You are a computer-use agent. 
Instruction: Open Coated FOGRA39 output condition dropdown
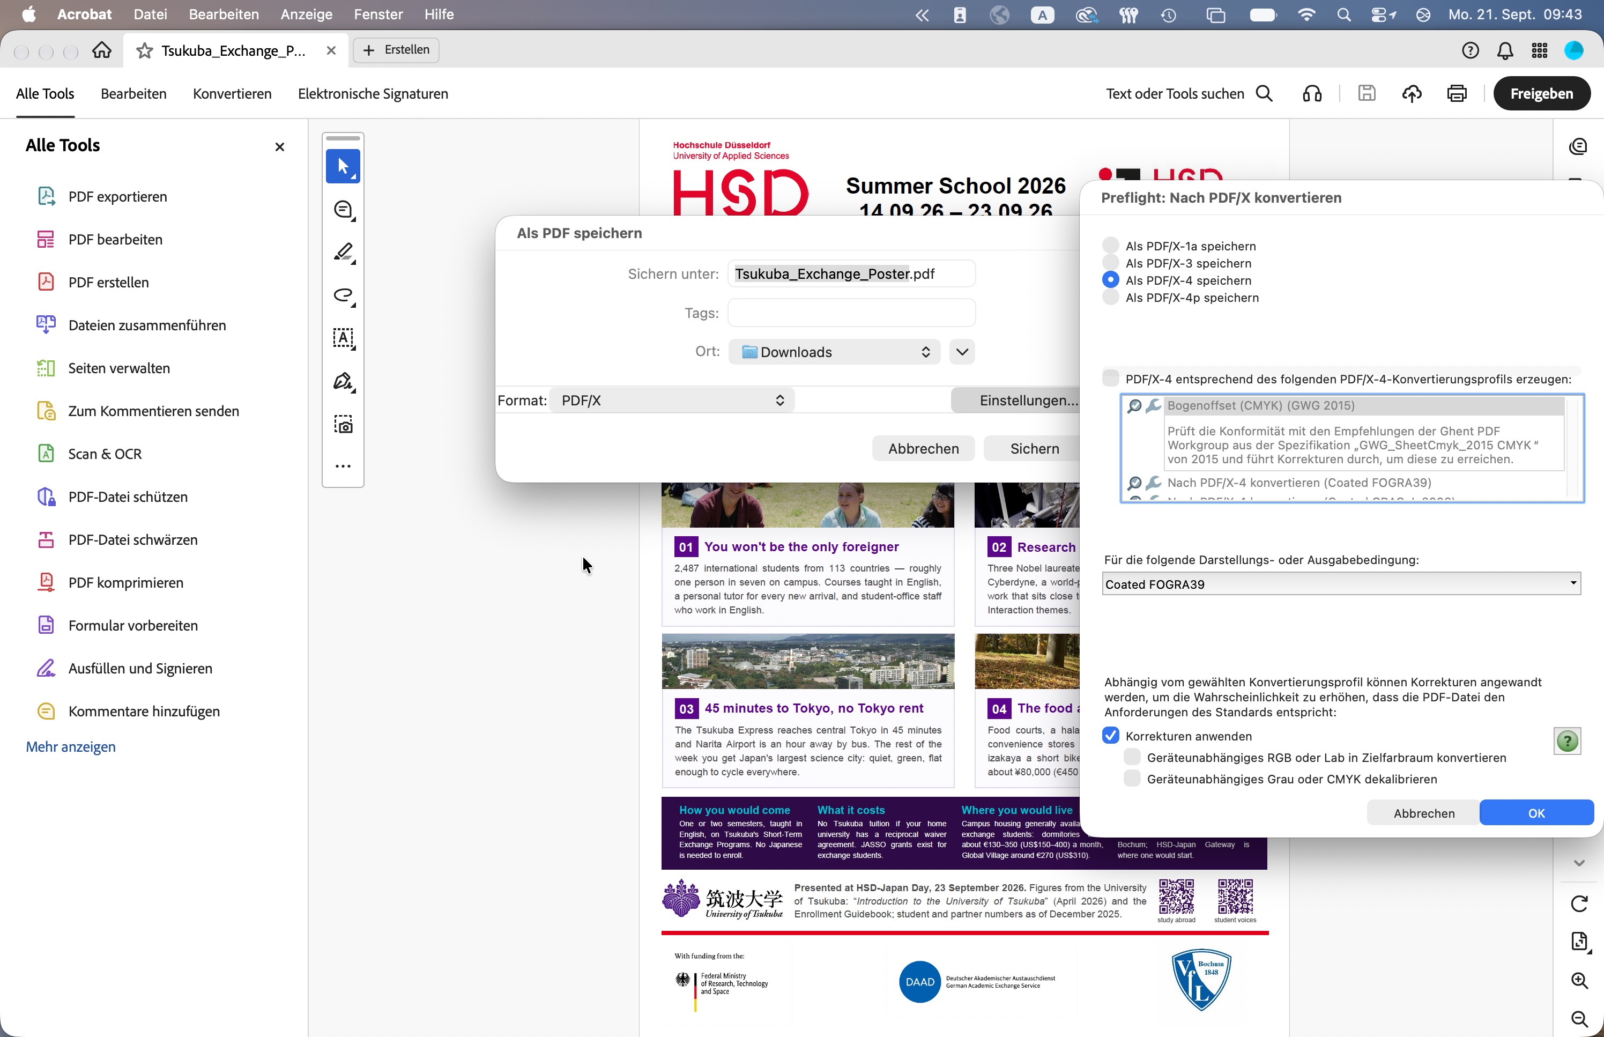(1341, 584)
